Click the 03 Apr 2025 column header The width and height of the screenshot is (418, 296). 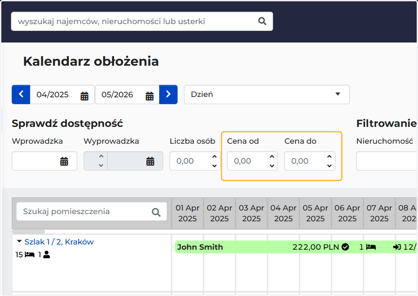pos(251,213)
